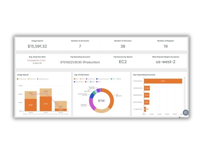Viewport: 203px width, 160px height.
Task: Toggle the Usage Quantity legend entry
Action: tap(43, 79)
